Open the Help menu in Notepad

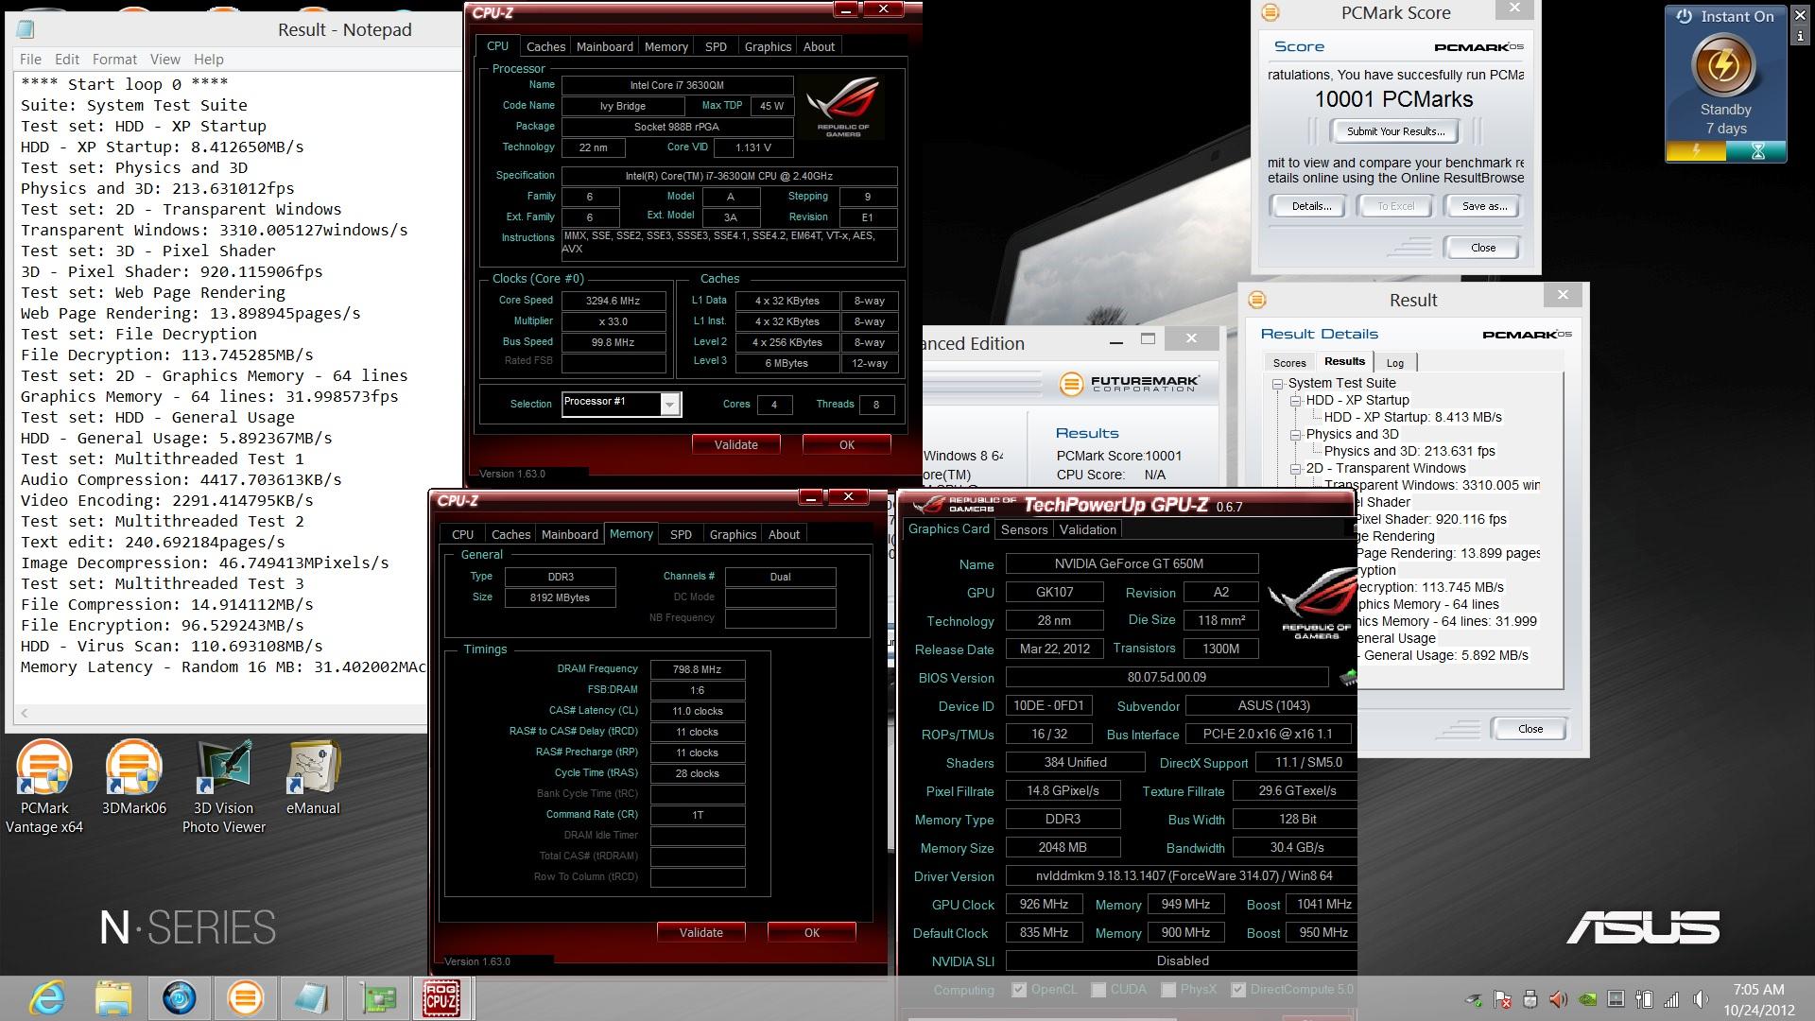[x=209, y=59]
